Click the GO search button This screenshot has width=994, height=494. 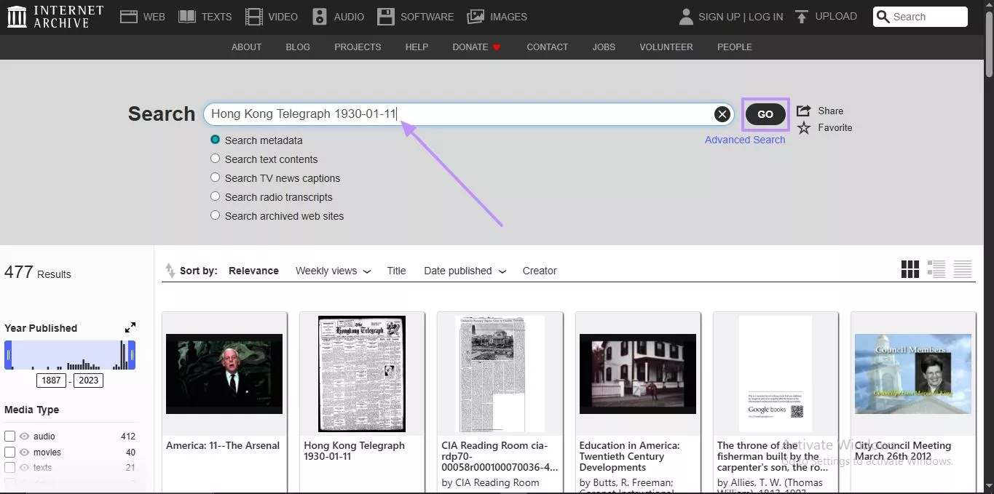point(765,113)
